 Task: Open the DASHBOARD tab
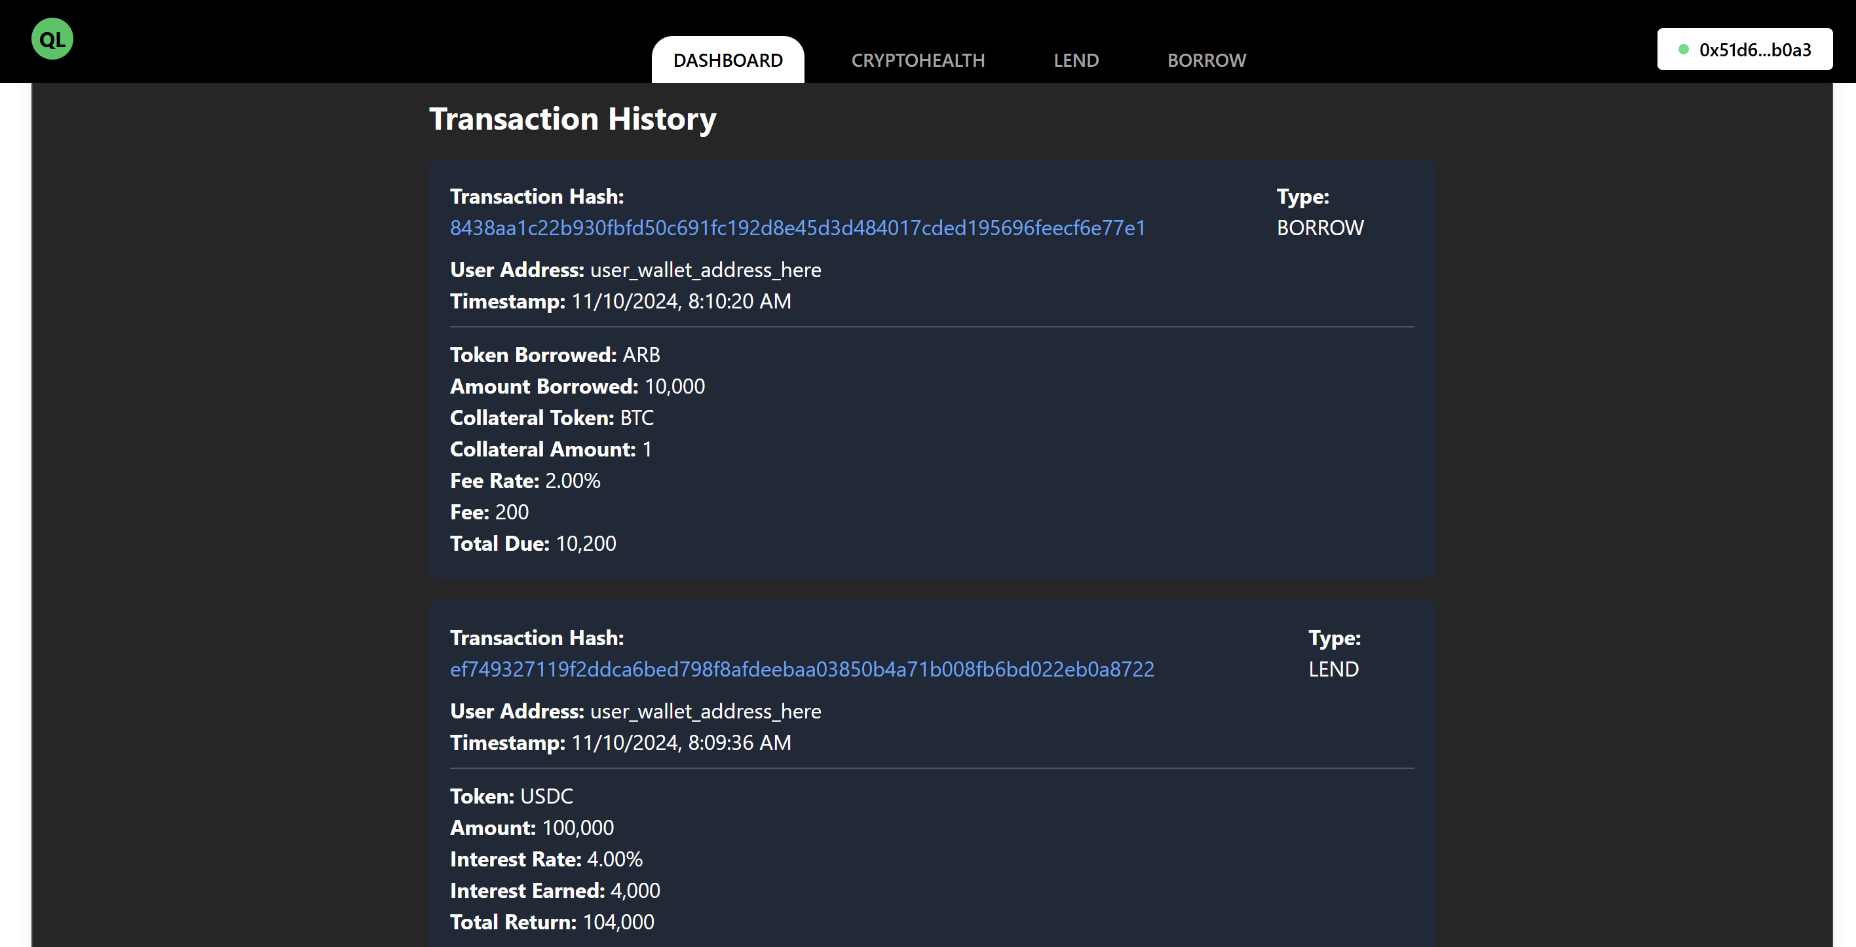(x=728, y=60)
